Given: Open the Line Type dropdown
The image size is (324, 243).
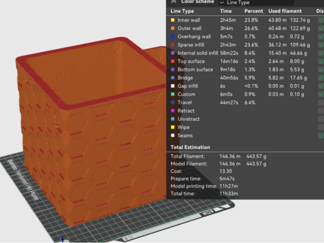Looking at the screenshot, I should (x=256, y=2).
